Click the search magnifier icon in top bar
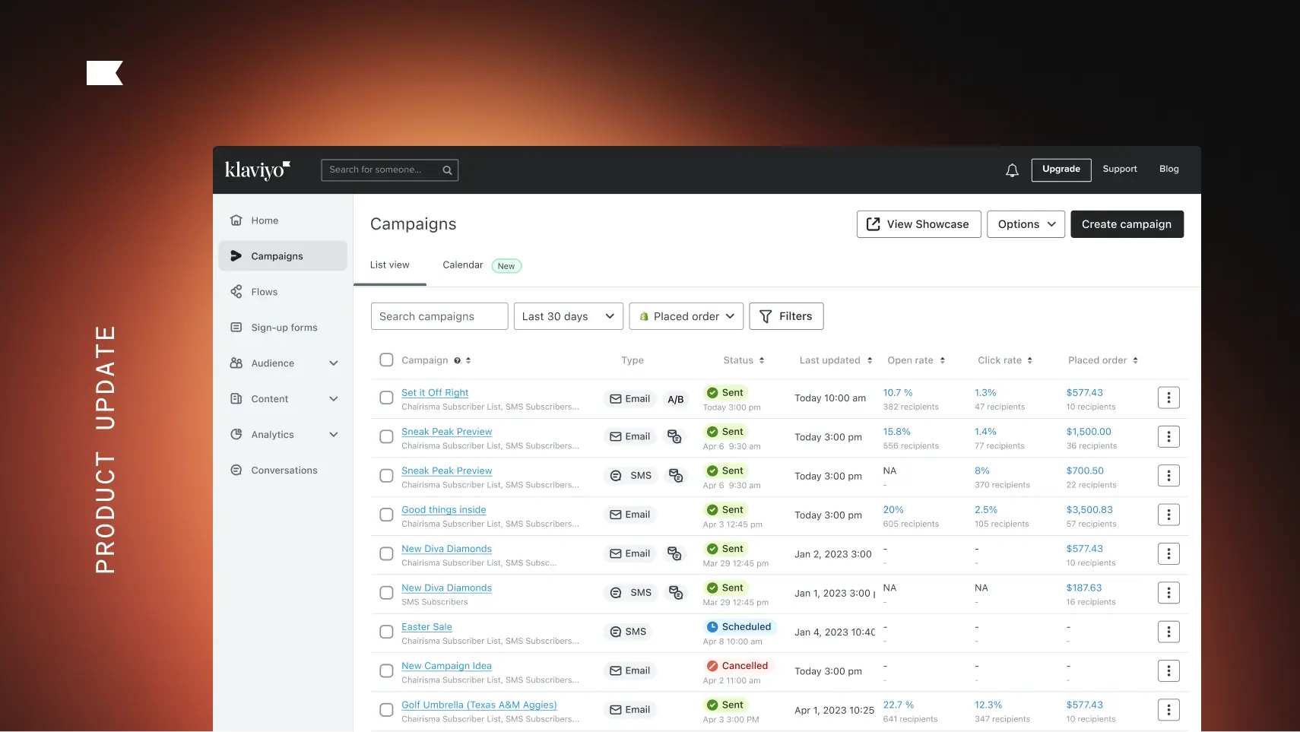 pyautogui.click(x=447, y=170)
